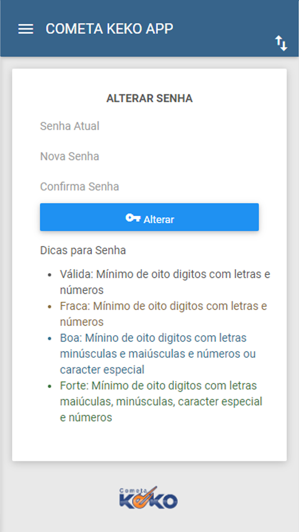Select the Nova Senha password field
This screenshot has width=299, height=532.
click(x=149, y=156)
